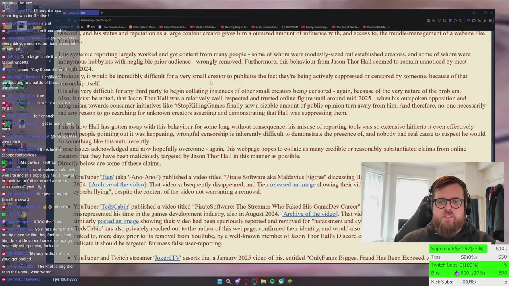Follow the 'TedsCabin' link
Screen dimensions: 509x286
pyautogui.click(x=115, y=207)
